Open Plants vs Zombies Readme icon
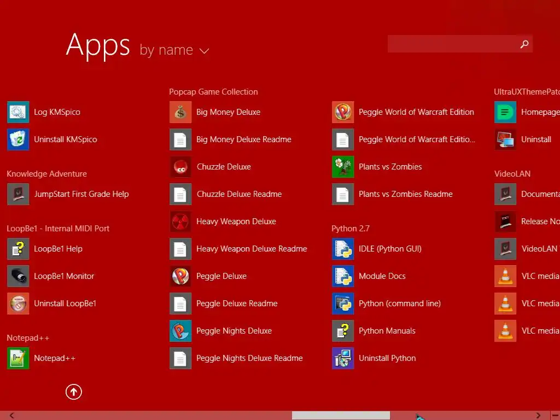This screenshot has height=420, width=560. [343, 194]
